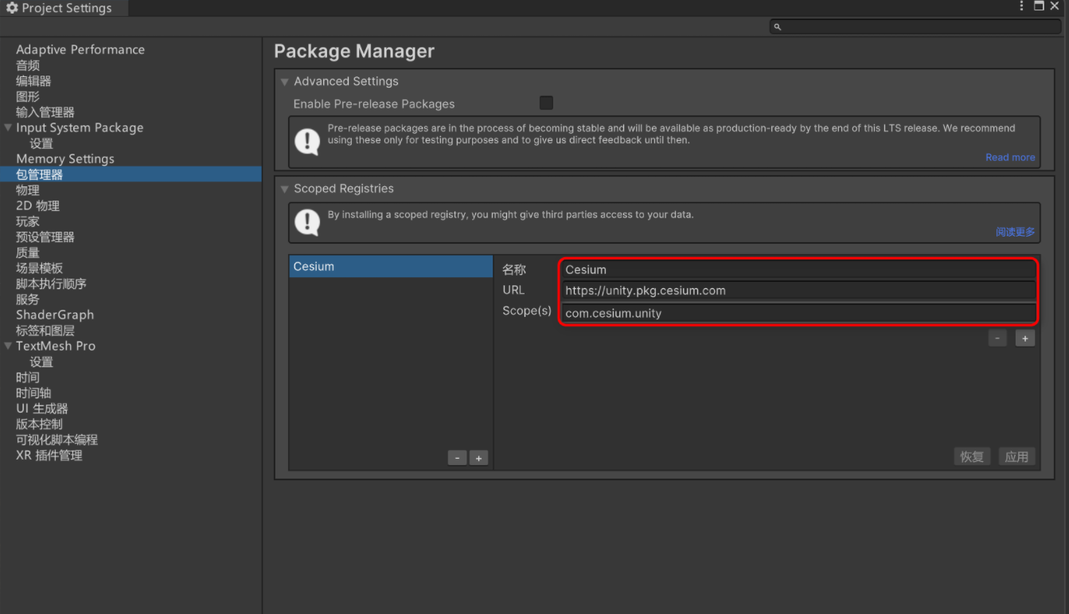Click the 名称 field containing Cesium

[x=798, y=270]
